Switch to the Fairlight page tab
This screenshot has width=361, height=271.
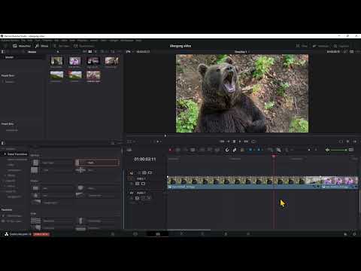(226, 234)
